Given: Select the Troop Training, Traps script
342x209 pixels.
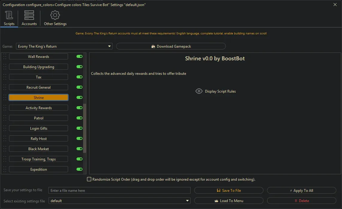Looking at the screenshot, I should point(39,159).
